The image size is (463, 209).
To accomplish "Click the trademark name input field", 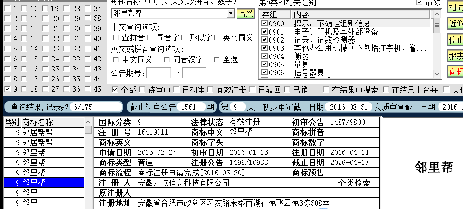I will (x=169, y=13).
